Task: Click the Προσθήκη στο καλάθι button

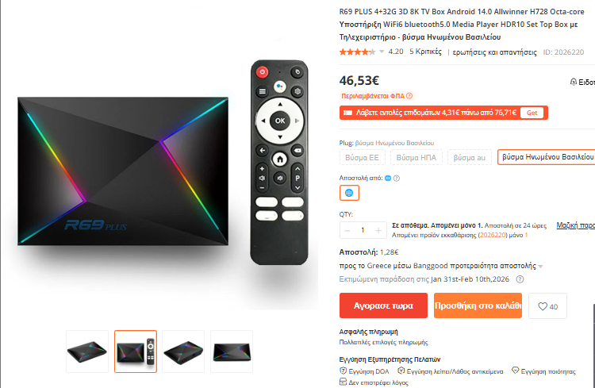Action: [478, 305]
